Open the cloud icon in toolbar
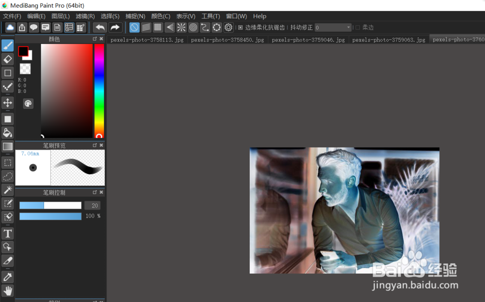 [10, 28]
